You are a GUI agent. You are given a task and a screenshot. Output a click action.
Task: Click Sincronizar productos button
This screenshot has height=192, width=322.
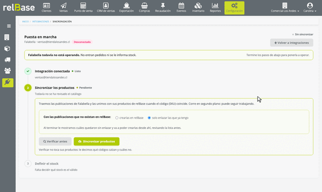click(x=97, y=141)
